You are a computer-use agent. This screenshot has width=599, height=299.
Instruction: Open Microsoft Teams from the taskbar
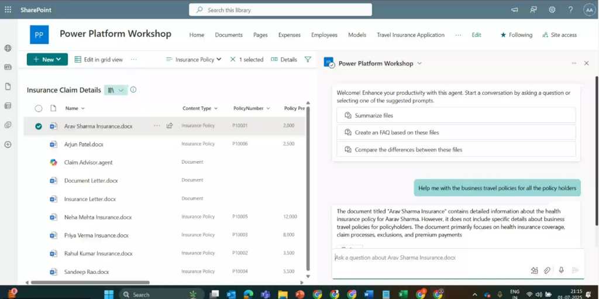point(265,294)
